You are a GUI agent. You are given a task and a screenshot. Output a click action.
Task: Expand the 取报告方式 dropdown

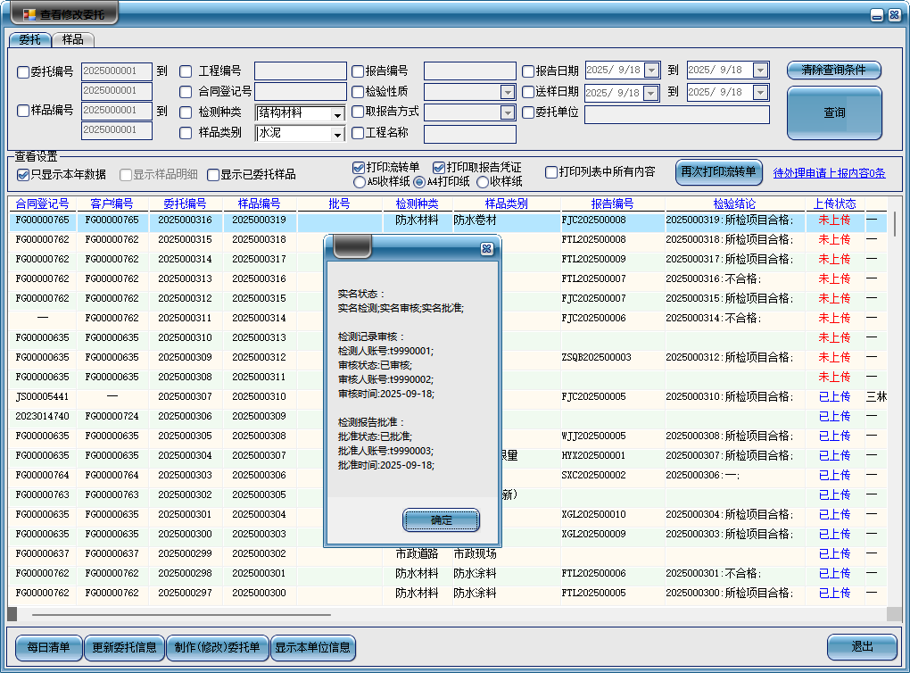(x=507, y=112)
